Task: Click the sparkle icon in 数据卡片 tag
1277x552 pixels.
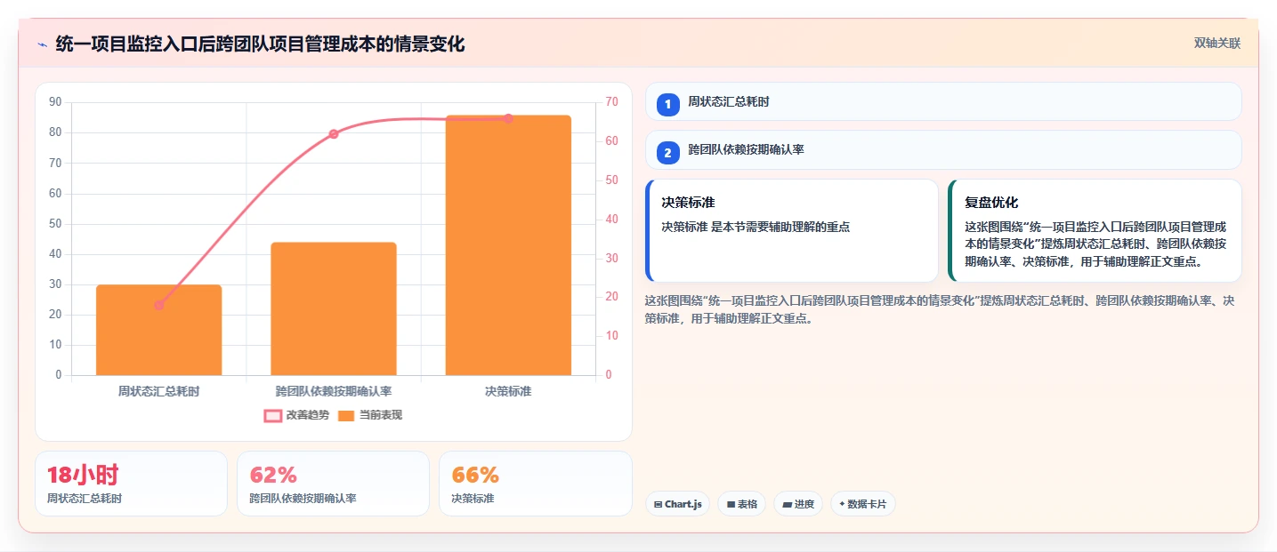Action: point(842,504)
